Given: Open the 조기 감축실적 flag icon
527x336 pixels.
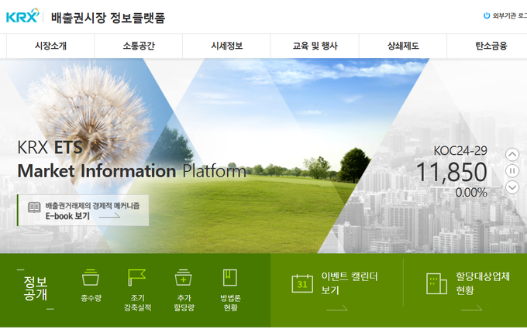Looking at the screenshot, I should pos(136,277).
